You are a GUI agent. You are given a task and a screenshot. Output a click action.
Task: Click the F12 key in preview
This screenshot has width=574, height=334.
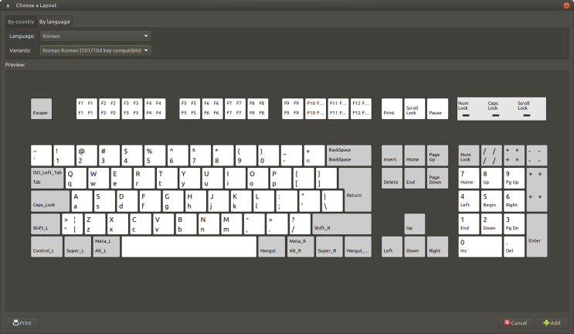[x=361, y=109]
